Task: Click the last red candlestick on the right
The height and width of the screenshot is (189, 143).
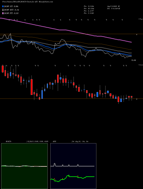Action: [x=132, y=97]
